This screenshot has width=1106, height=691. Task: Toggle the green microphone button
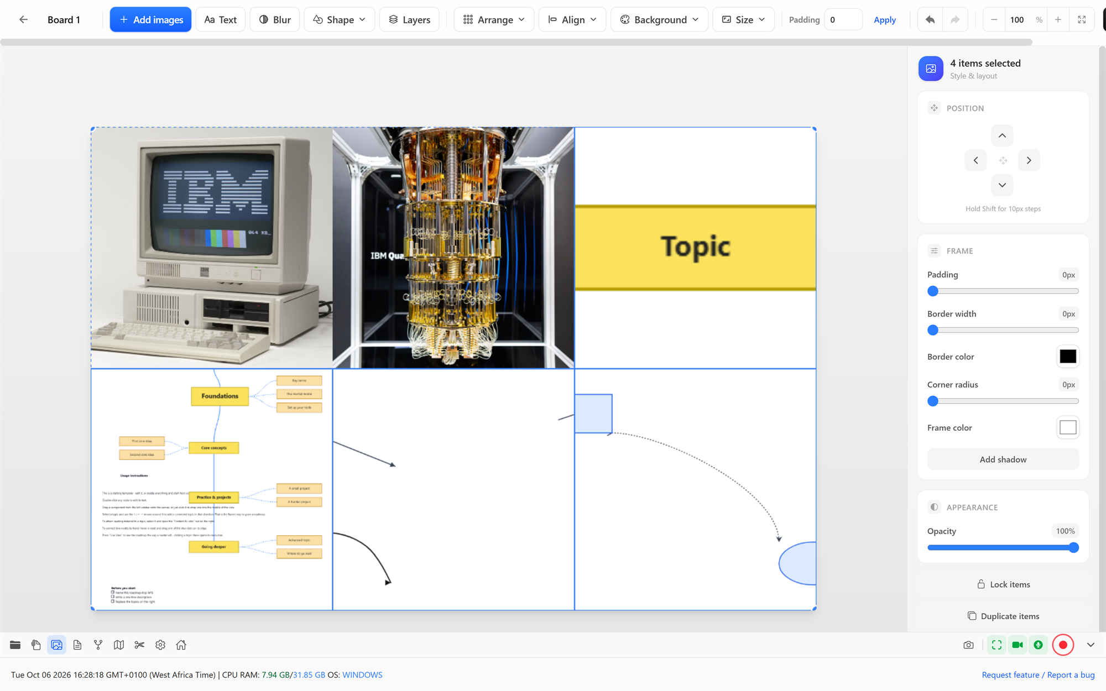[x=1038, y=645]
